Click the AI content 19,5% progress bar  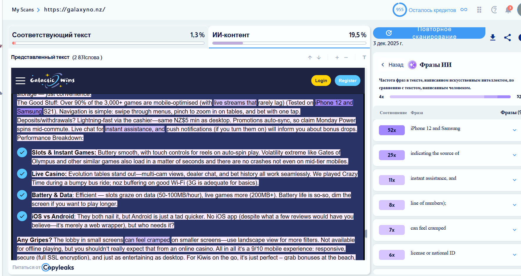pyautogui.click(x=289, y=43)
